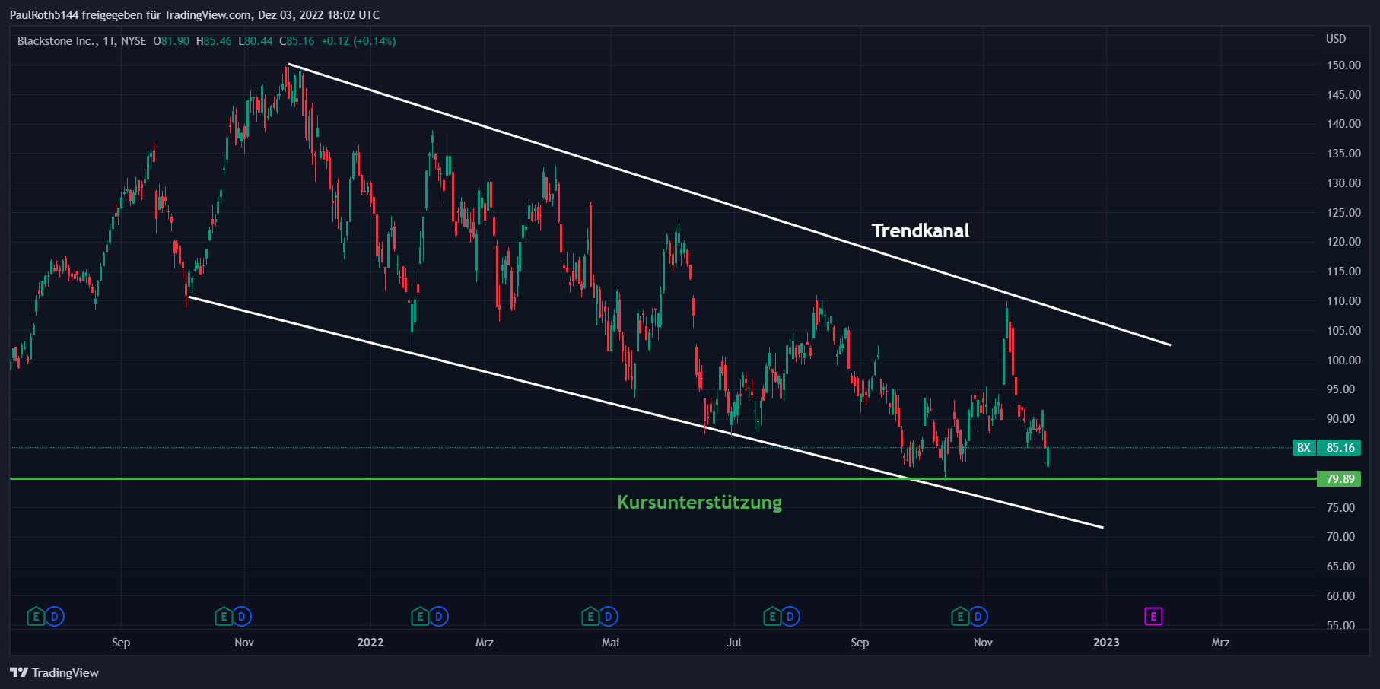Click the 2023 label on time axis
The height and width of the screenshot is (689, 1380).
[x=1106, y=643]
